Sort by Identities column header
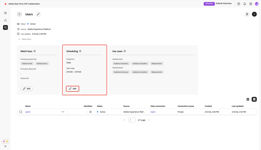The height and width of the screenshot is (150, 261). pyautogui.click(x=88, y=106)
